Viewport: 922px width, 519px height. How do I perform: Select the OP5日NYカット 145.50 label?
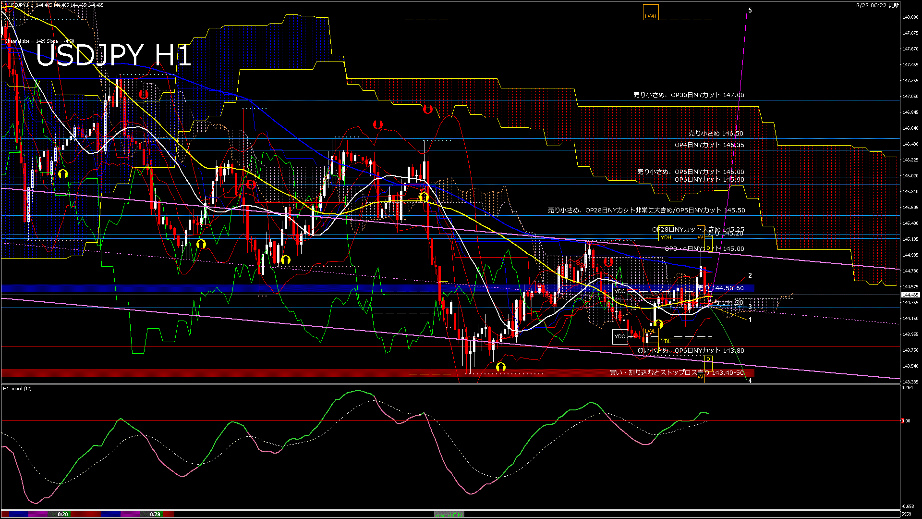(712, 210)
